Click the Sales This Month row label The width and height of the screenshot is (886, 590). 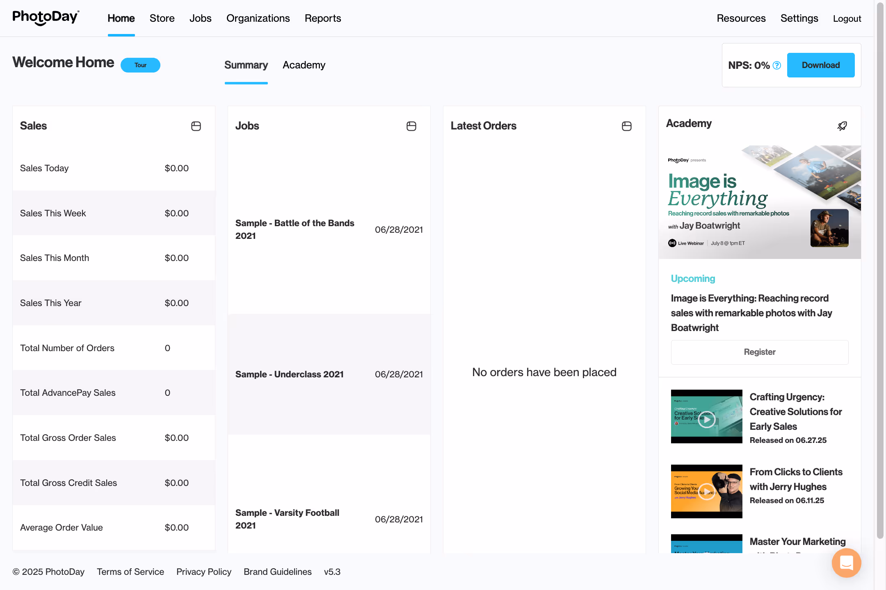(x=55, y=258)
